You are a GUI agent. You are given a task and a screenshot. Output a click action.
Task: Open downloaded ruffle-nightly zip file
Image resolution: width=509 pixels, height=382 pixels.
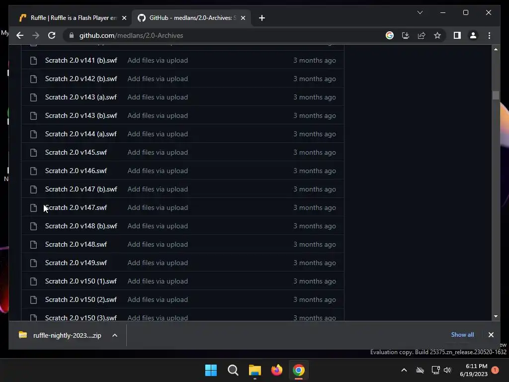pyautogui.click(x=60, y=335)
